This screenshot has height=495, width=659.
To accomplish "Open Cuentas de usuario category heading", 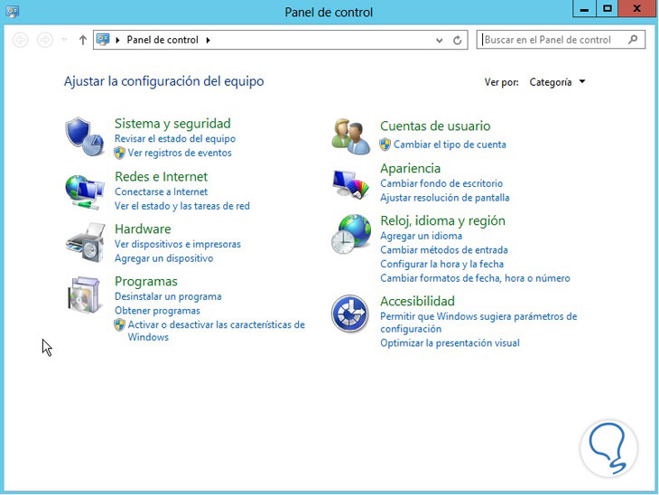I will click(435, 126).
